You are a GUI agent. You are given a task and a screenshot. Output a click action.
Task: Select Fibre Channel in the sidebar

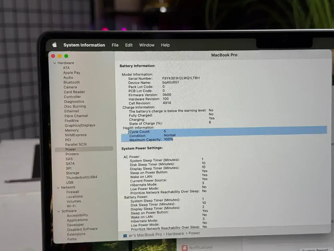tap(76, 116)
